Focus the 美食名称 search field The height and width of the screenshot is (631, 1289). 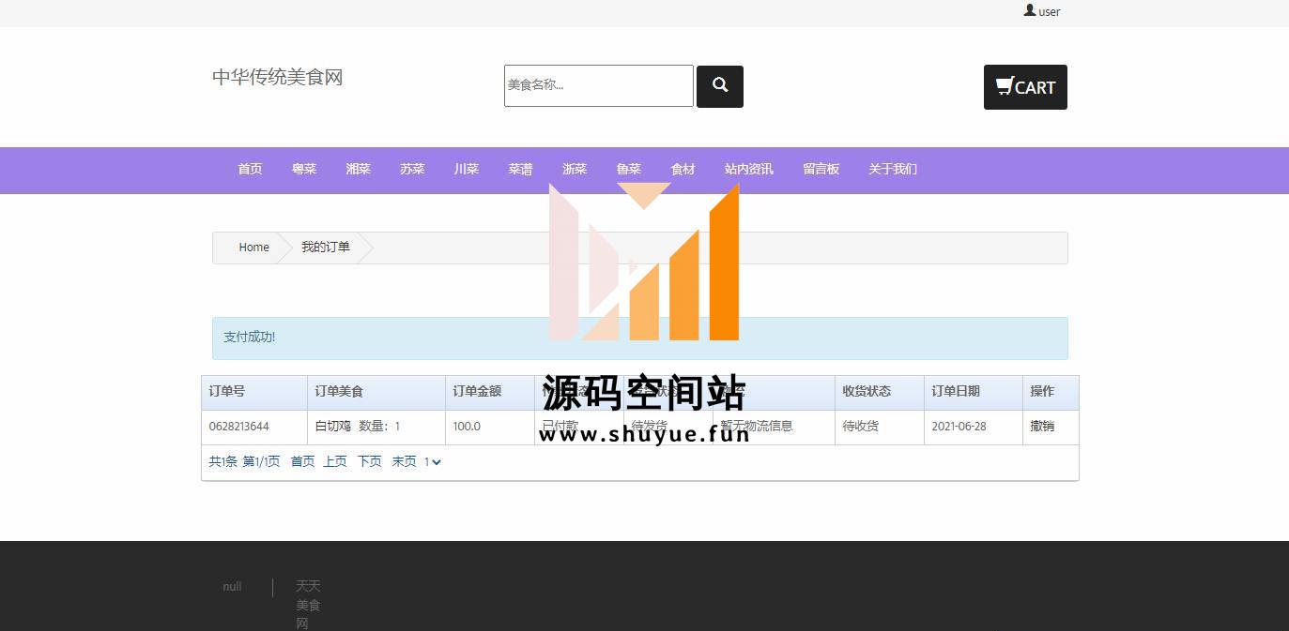[599, 85]
